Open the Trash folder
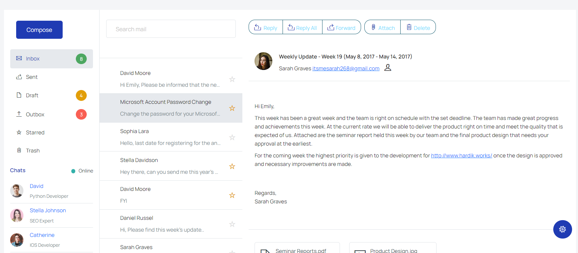 coord(33,150)
